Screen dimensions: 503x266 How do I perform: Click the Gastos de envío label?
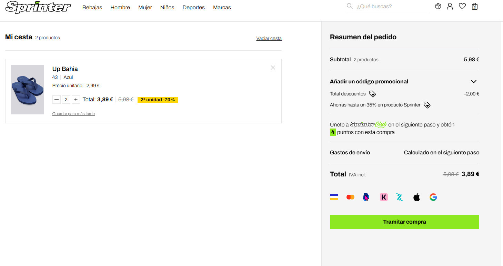(350, 153)
